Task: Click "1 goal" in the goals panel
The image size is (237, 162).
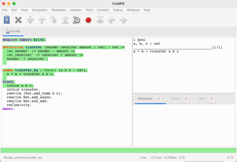Action: pos(139,40)
